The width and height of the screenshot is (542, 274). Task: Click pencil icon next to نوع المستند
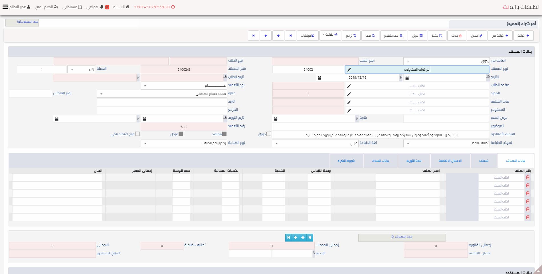coord(349,69)
